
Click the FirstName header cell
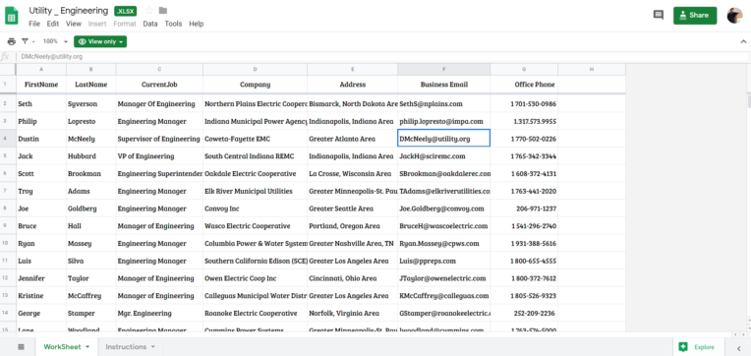pyautogui.click(x=41, y=85)
